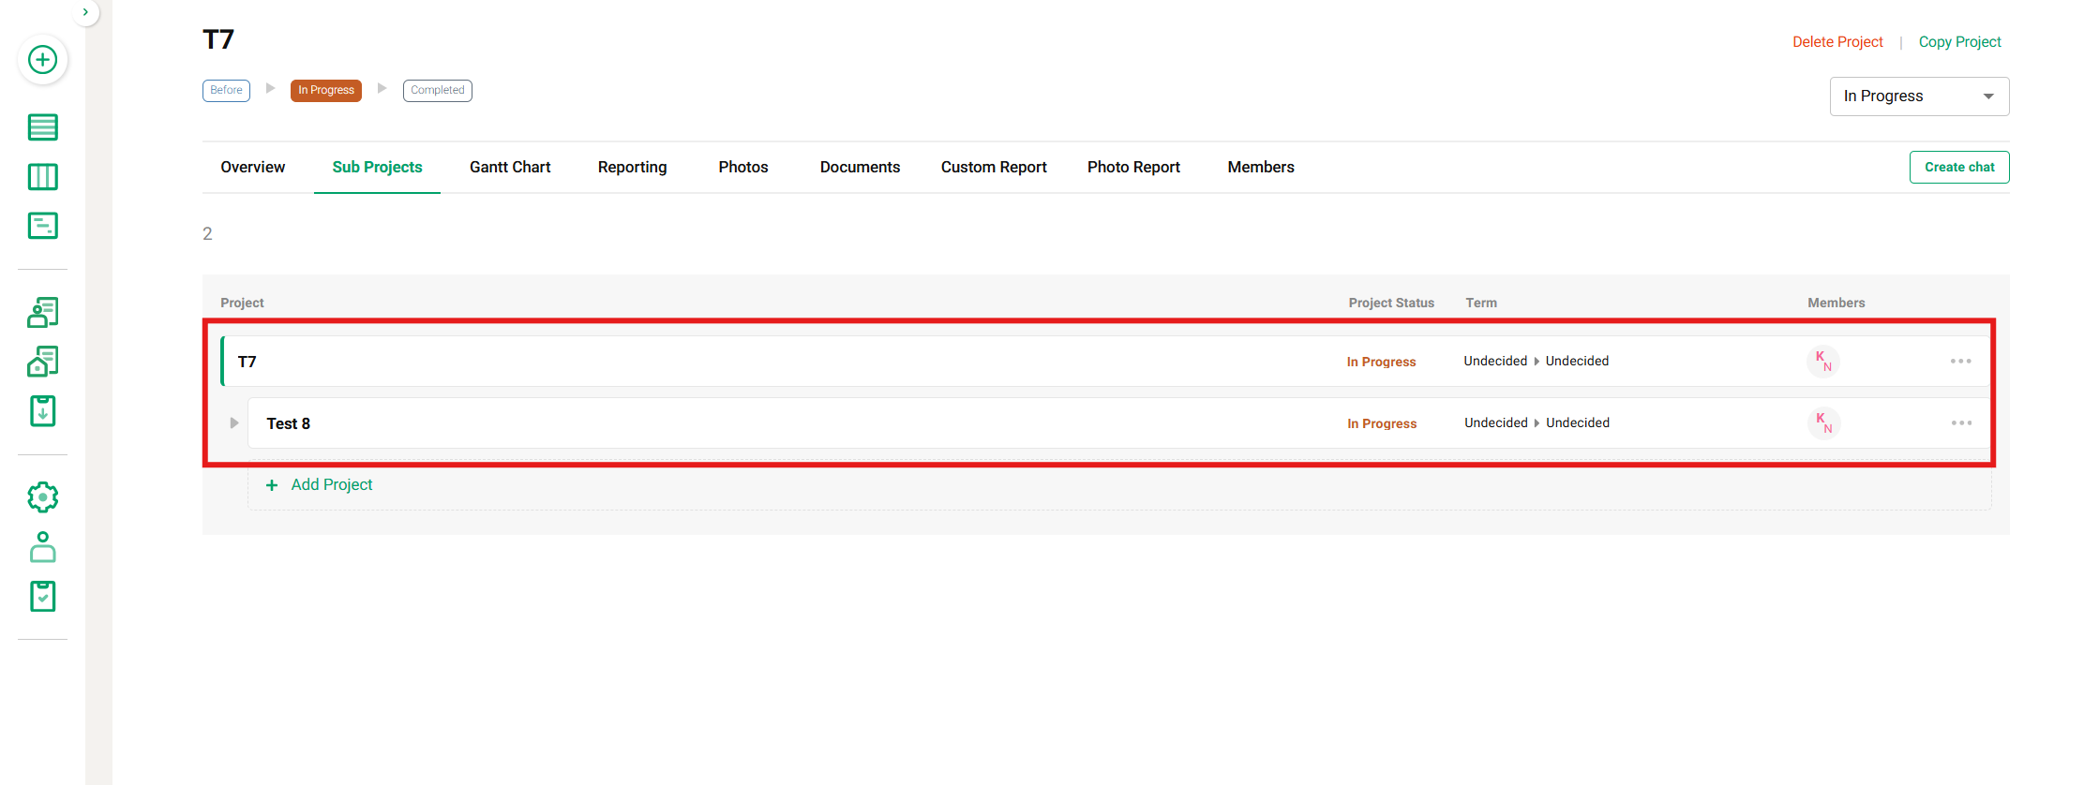Click the settings gear icon in sidebar

[x=42, y=497]
